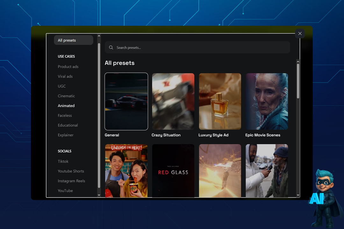Click the presets grid vertical scrollbar
344x229 pixels.
(298, 81)
